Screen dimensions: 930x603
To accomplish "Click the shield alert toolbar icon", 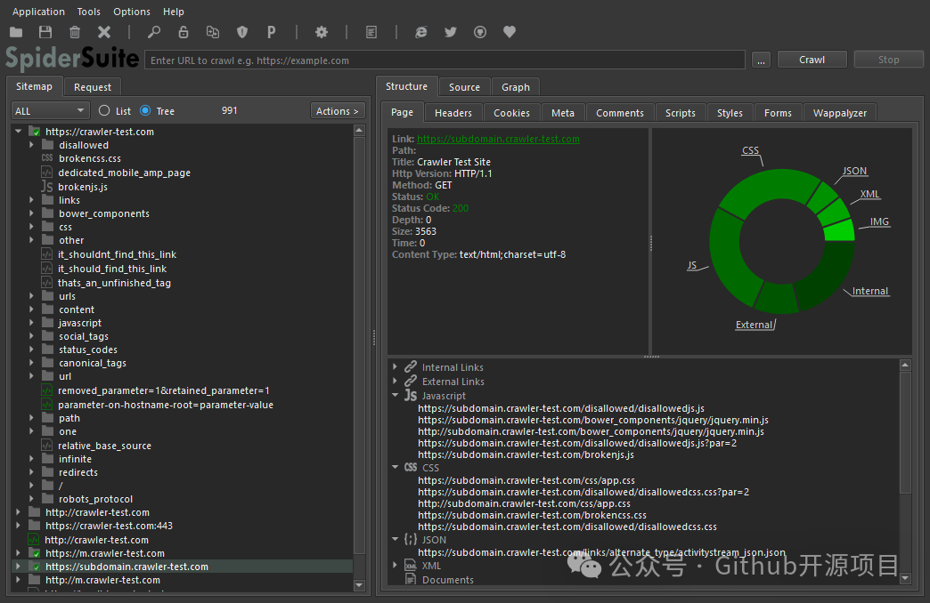I will (x=242, y=32).
